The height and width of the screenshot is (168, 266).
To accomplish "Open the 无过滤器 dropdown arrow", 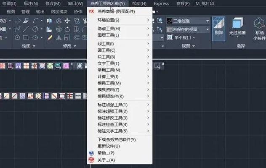I will click(x=237, y=37).
